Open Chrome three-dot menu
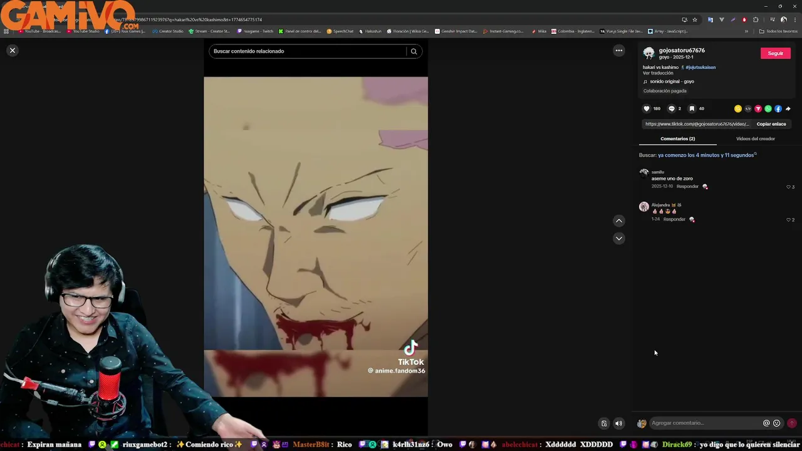This screenshot has width=802, height=451. point(794,19)
